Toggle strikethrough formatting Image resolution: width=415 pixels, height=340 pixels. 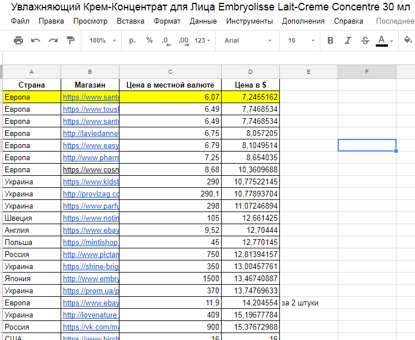[x=365, y=40]
